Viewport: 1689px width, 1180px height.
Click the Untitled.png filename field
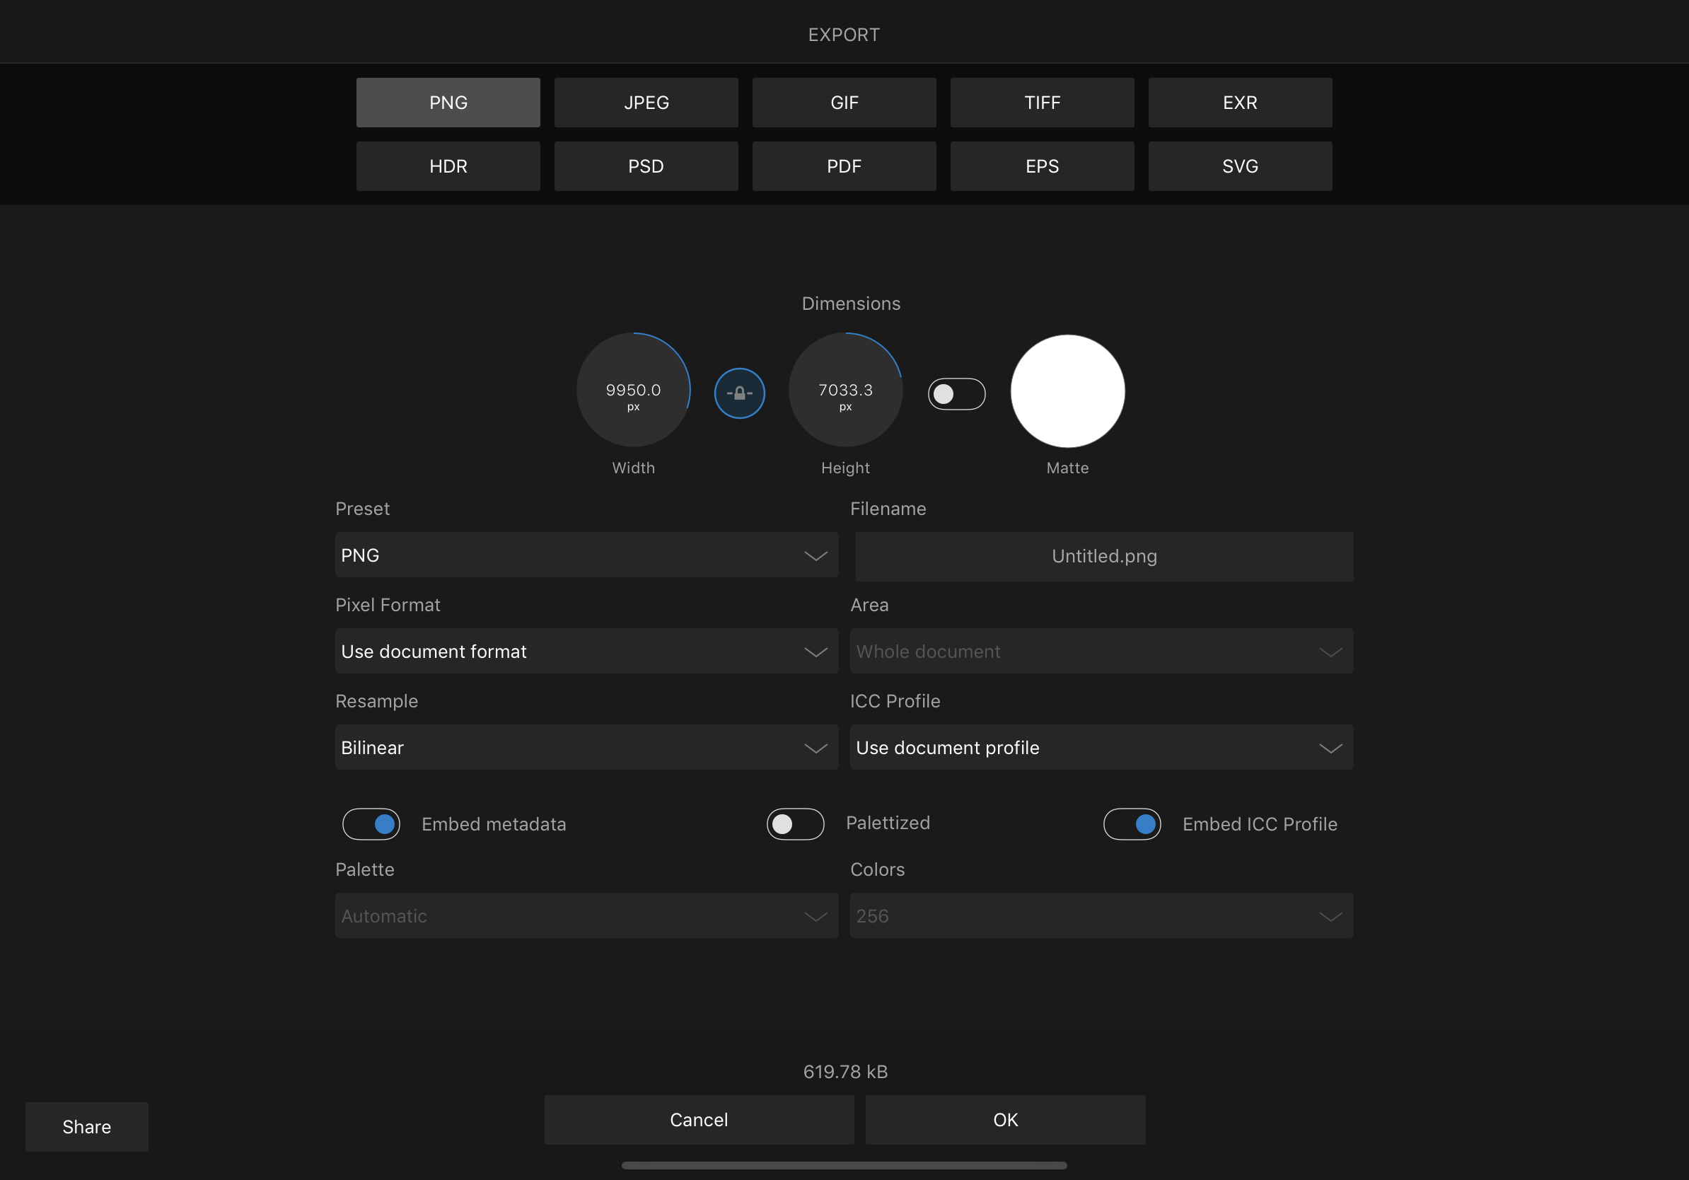click(1104, 556)
